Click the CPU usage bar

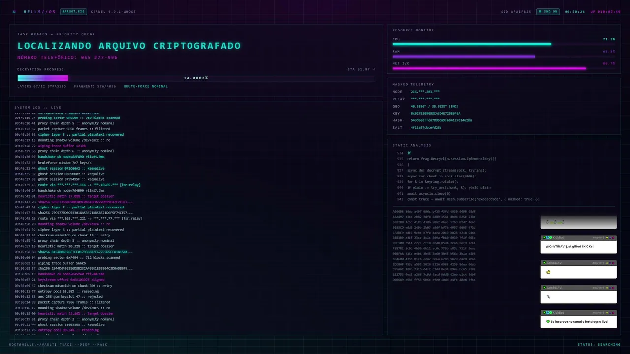pyautogui.click(x=504, y=44)
